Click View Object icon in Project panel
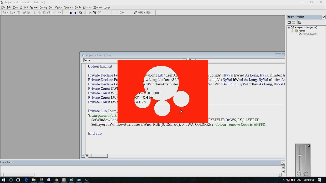The width and height of the screenshot is (326, 183). pyautogui.click(x=294, y=22)
